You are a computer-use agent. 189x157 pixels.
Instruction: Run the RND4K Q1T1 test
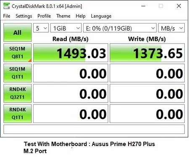[x=18, y=113]
